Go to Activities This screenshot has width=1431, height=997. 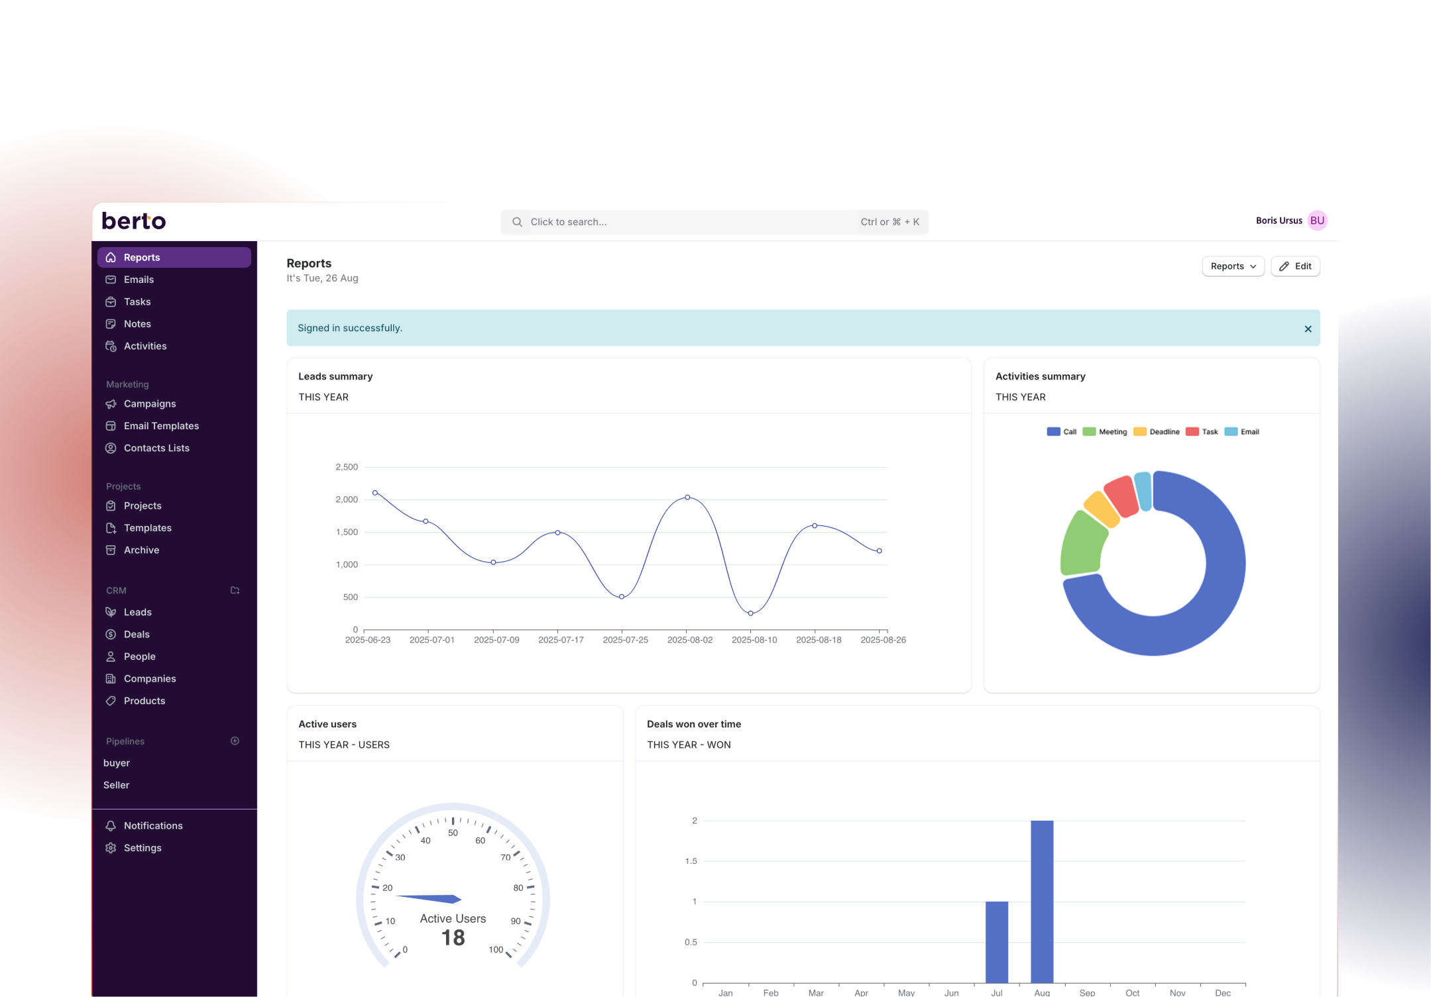[x=144, y=346]
